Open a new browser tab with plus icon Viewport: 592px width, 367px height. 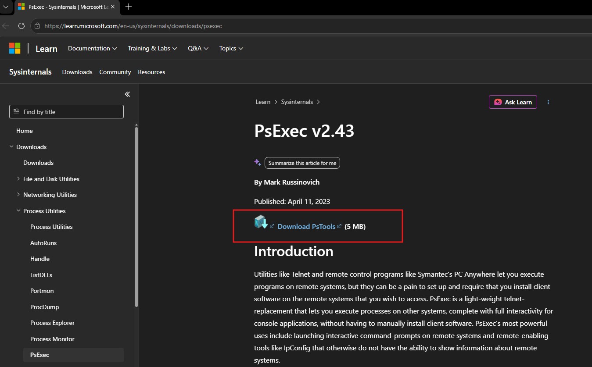pyautogui.click(x=129, y=7)
